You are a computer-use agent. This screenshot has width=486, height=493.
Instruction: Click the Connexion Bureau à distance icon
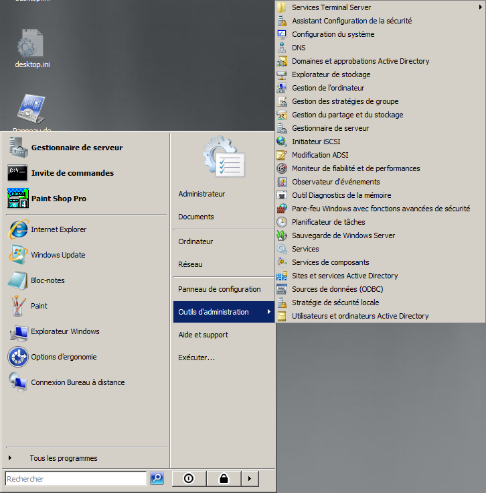(18, 382)
